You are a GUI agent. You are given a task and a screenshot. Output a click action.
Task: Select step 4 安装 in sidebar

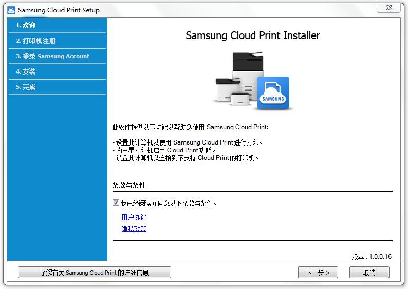pos(57,71)
